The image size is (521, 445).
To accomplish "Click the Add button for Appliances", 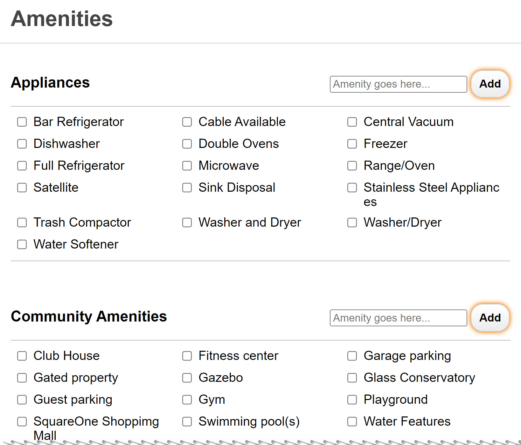I will [x=490, y=84].
